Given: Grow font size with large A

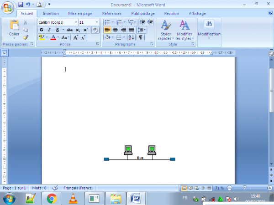Looking at the screenshot, I should point(75,37).
